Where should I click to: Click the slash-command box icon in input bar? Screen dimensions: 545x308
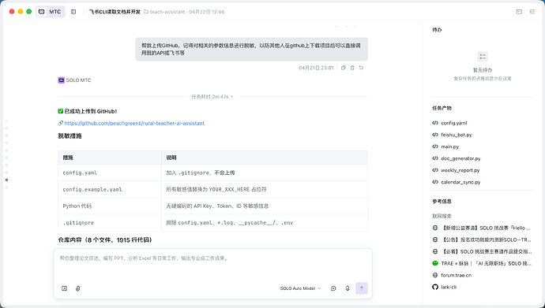(x=64, y=288)
